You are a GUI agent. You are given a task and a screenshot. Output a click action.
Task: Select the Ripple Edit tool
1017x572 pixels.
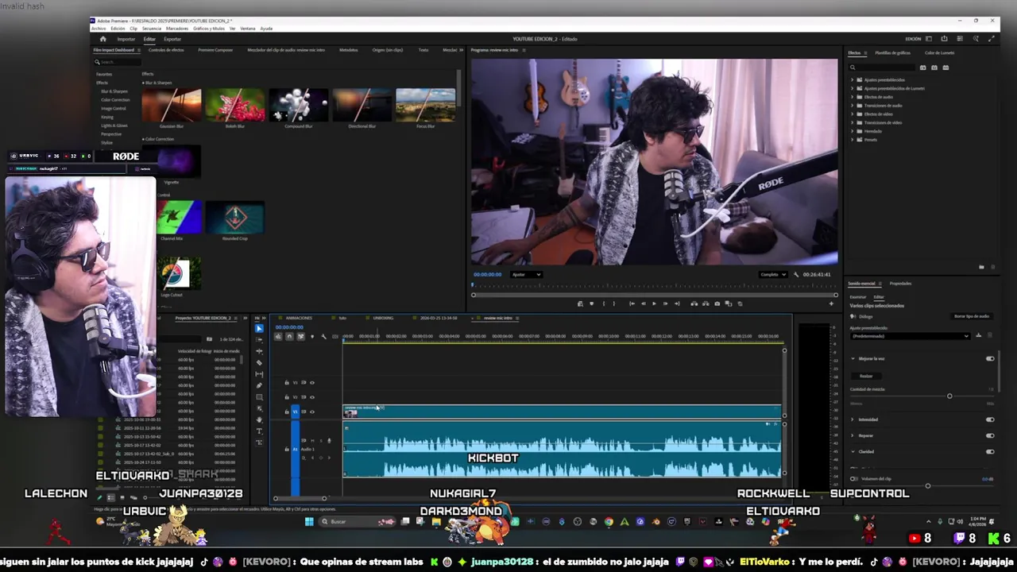click(259, 351)
